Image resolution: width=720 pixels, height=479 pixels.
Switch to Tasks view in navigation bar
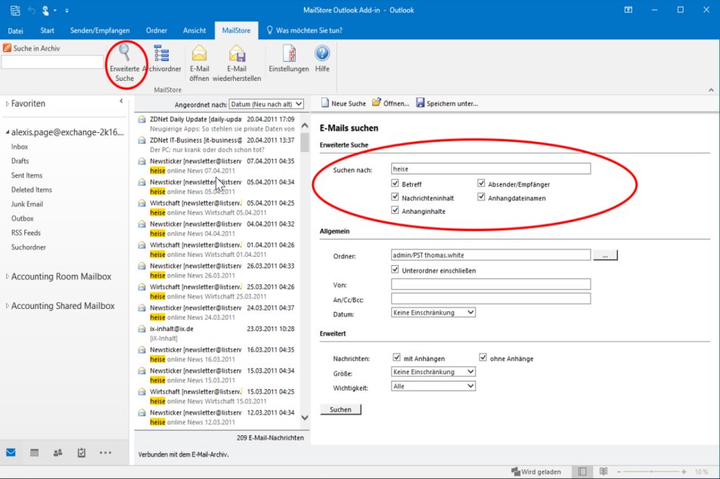[81, 453]
